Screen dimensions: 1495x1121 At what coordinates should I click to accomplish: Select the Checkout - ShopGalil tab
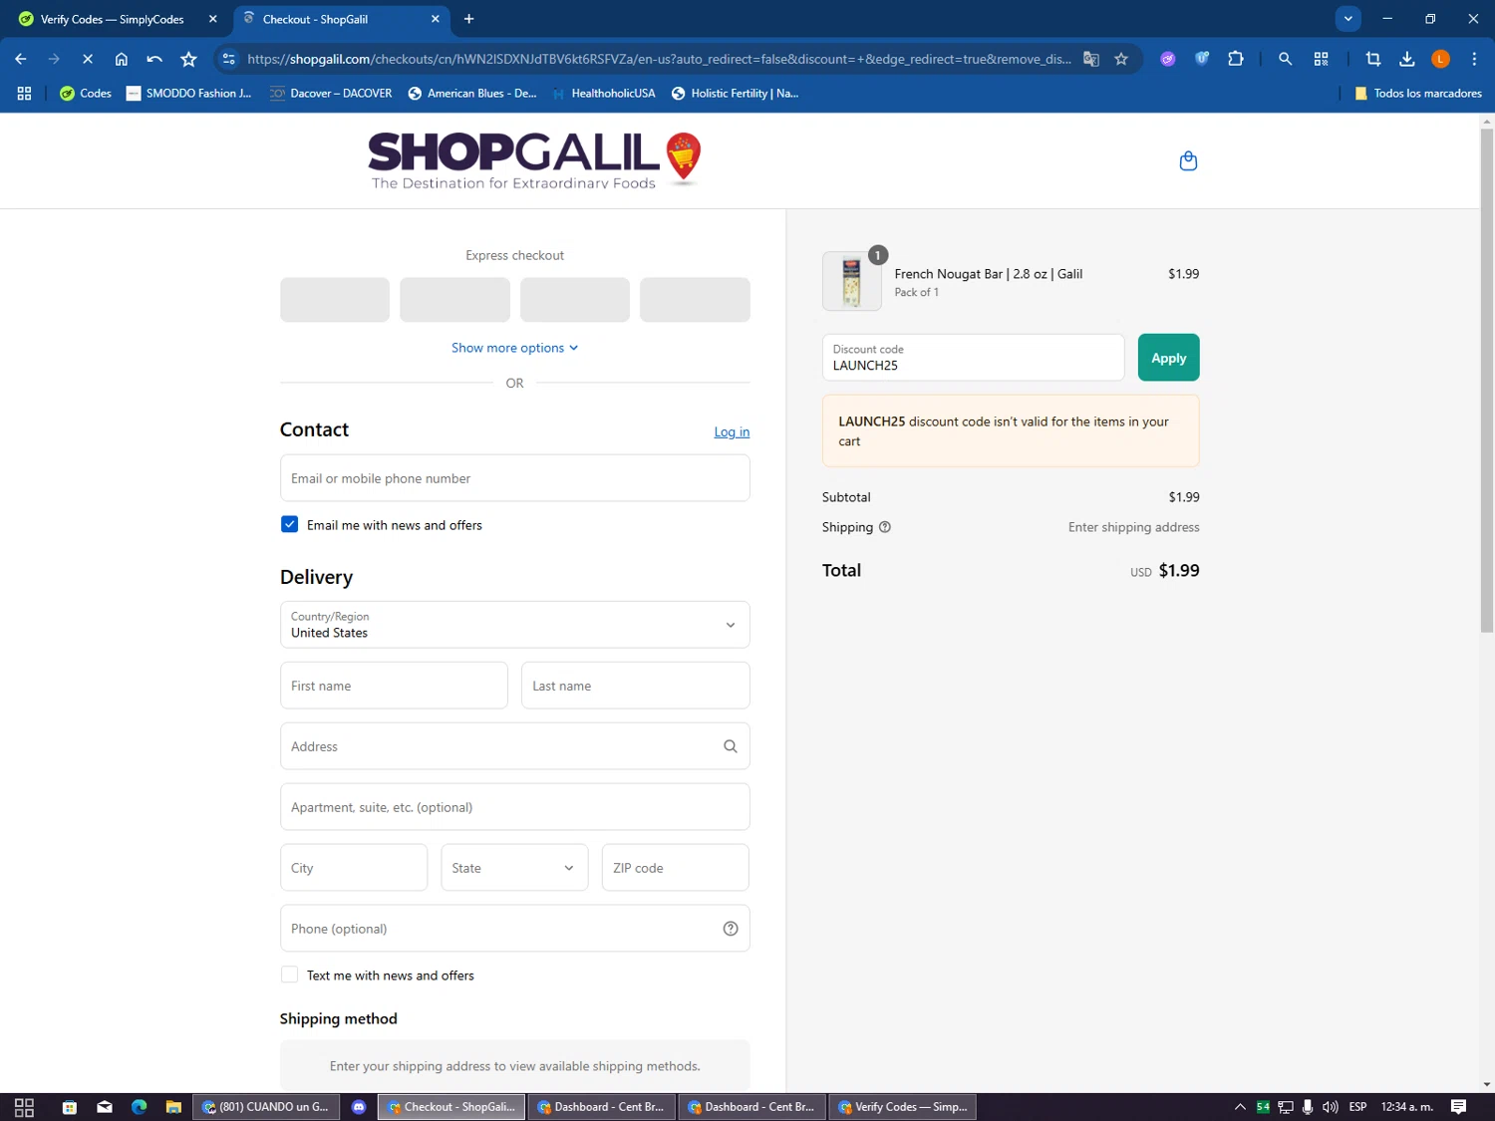340,19
